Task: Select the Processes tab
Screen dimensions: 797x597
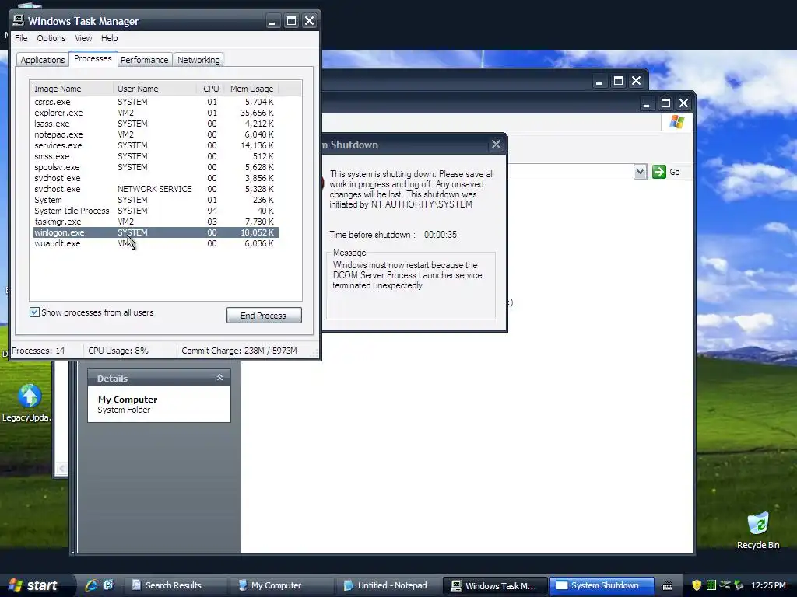Action: point(93,58)
